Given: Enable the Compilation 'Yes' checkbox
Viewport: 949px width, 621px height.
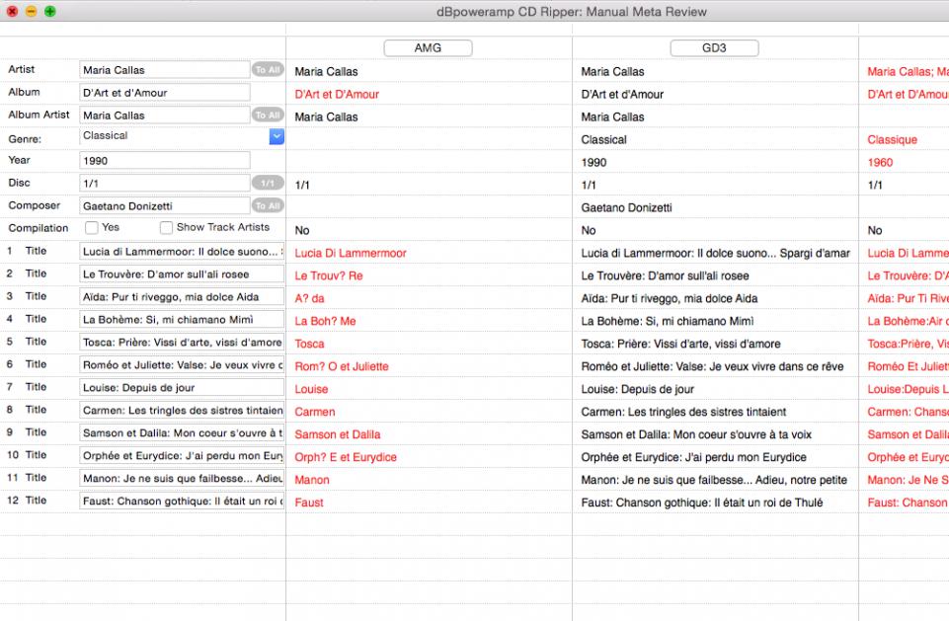Looking at the screenshot, I should point(91,228).
